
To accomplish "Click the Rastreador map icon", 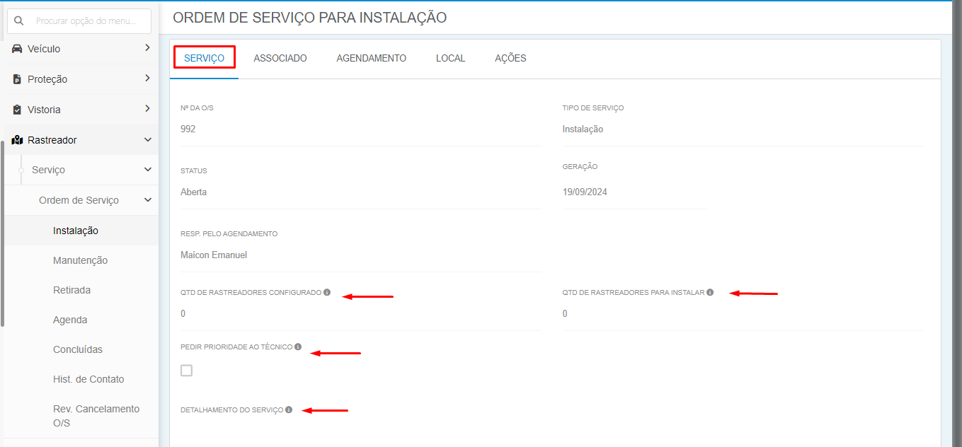I will tap(17, 140).
